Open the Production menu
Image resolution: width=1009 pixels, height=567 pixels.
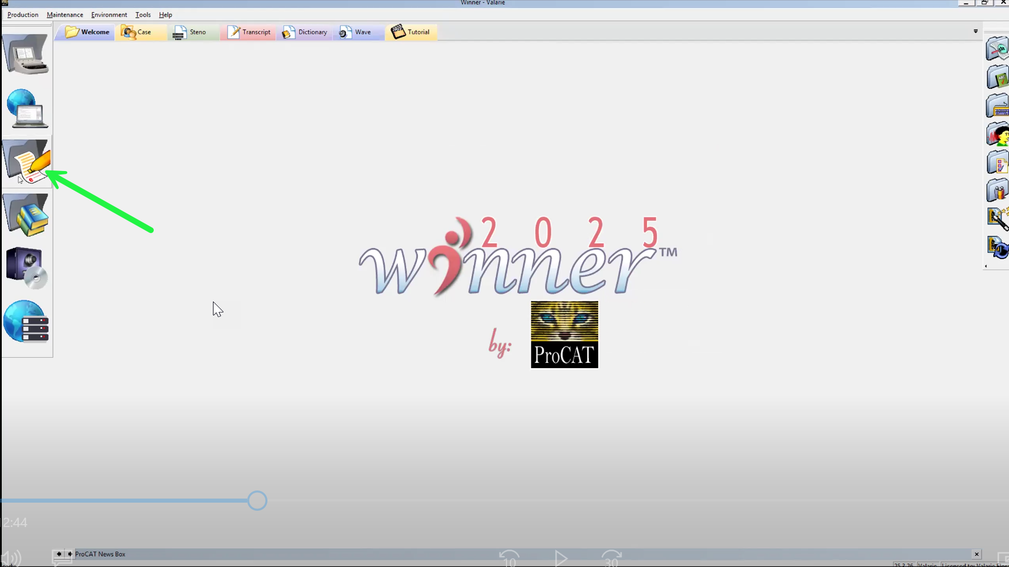pos(23,15)
